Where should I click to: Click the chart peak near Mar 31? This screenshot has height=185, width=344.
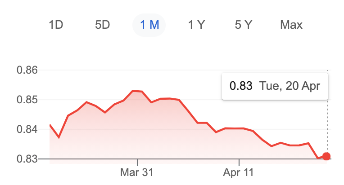[x=133, y=91]
